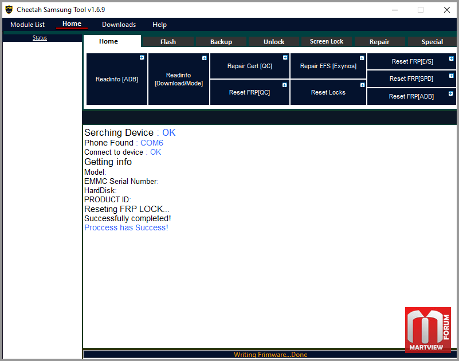Click 'Connect to device : OK' log line
The image size is (459, 361).
tap(123, 152)
